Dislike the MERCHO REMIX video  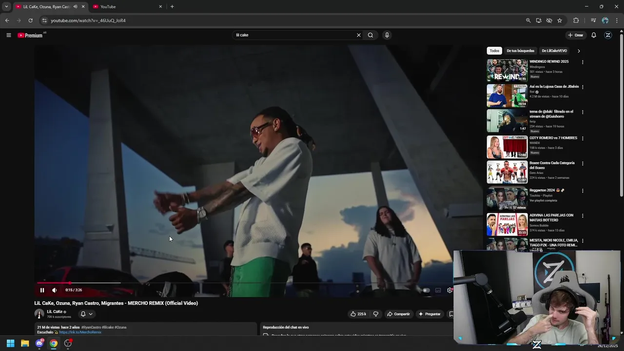click(x=375, y=314)
